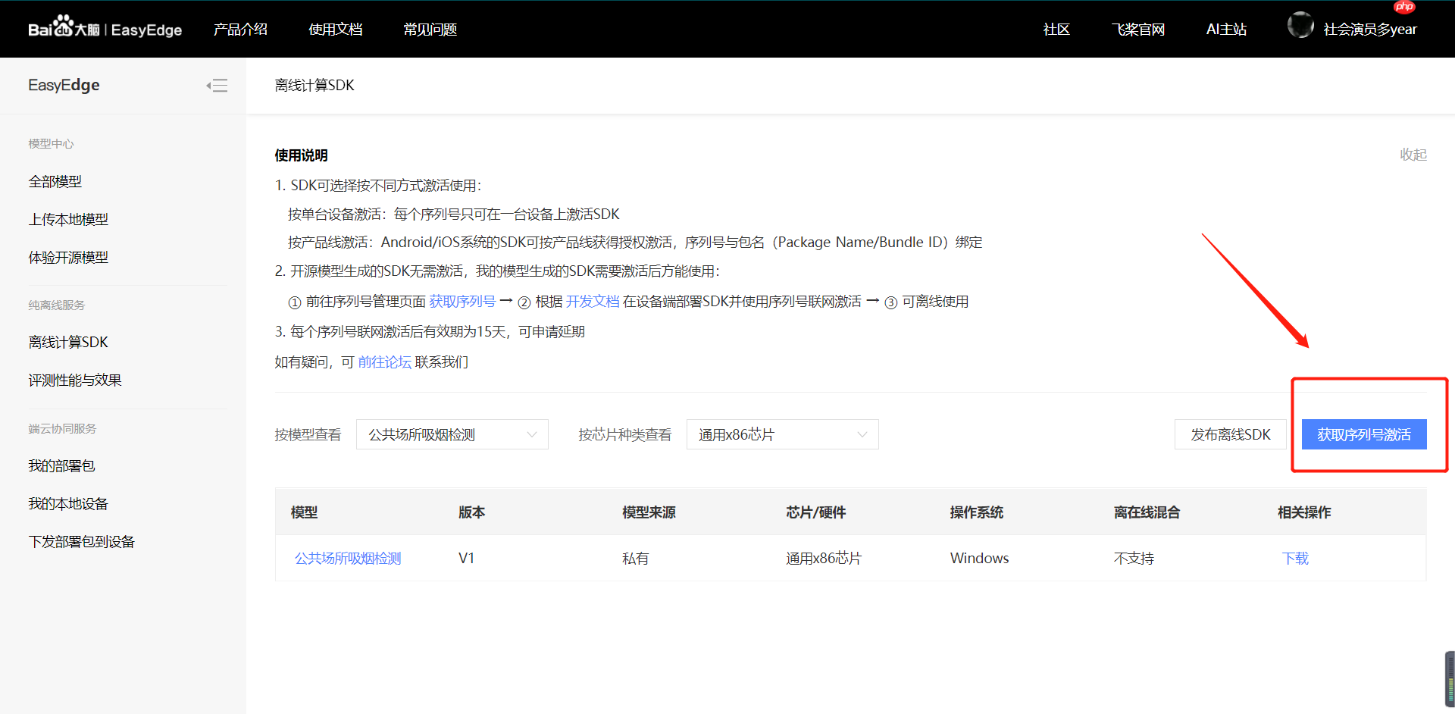Click the 获取序列号激活 button
This screenshot has width=1455, height=714.
pyautogui.click(x=1363, y=434)
